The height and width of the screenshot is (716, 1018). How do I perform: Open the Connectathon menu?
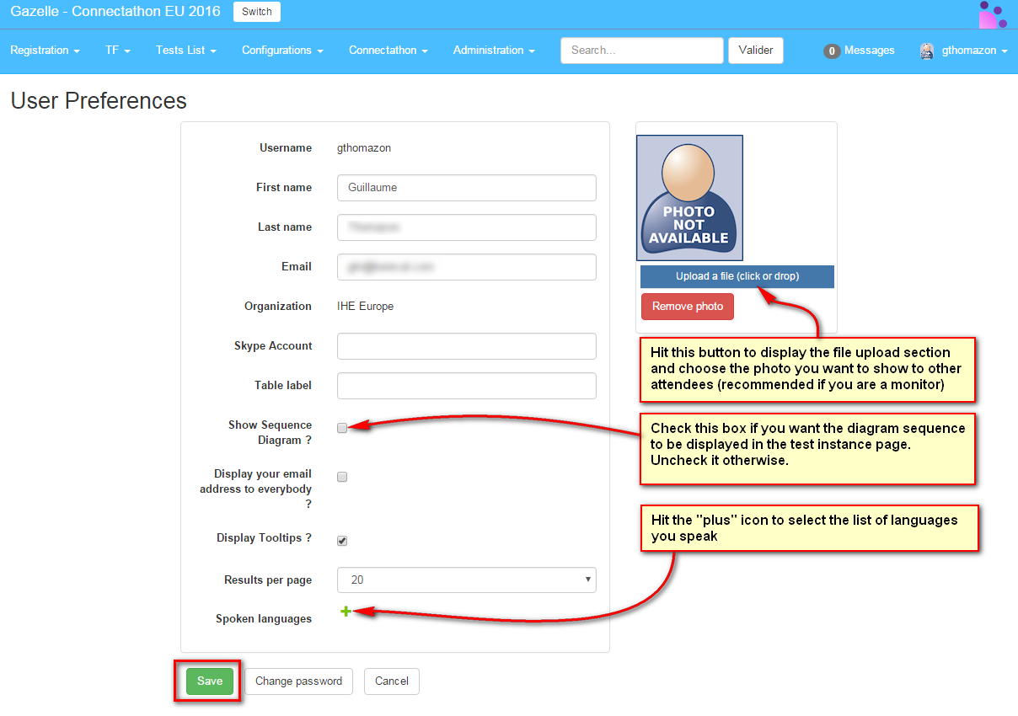coord(388,51)
